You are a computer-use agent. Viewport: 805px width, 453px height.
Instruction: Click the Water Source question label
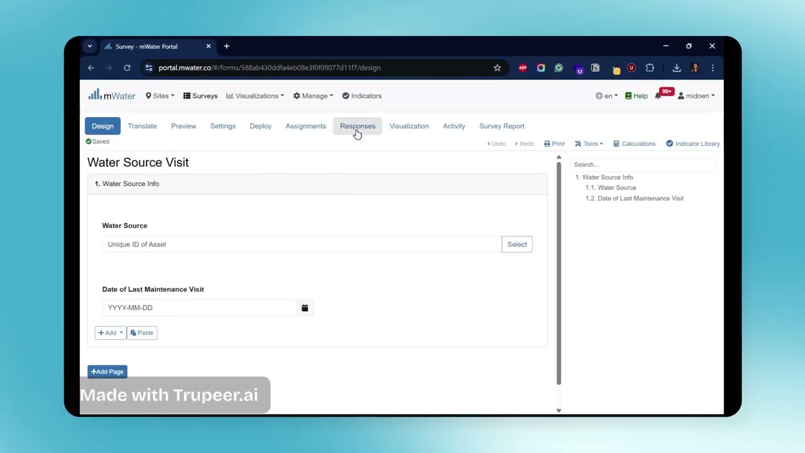(x=125, y=225)
